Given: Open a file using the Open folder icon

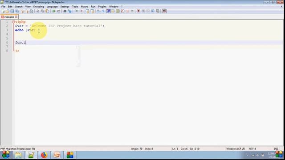Looking at the screenshot, I should click(x=7, y=11).
